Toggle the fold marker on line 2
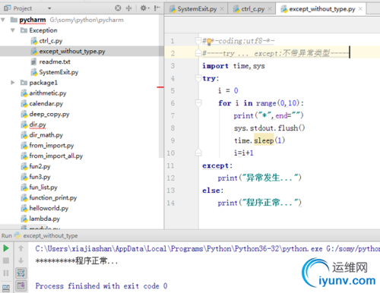 pyautogui.click(x=198, y=53)
